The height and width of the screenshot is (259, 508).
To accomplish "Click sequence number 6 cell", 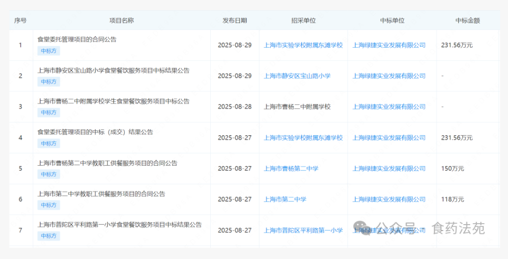I will pyautogui.click(x=21, y=200).
